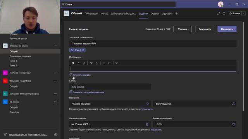Click the expand tab icon

(218, 14)
